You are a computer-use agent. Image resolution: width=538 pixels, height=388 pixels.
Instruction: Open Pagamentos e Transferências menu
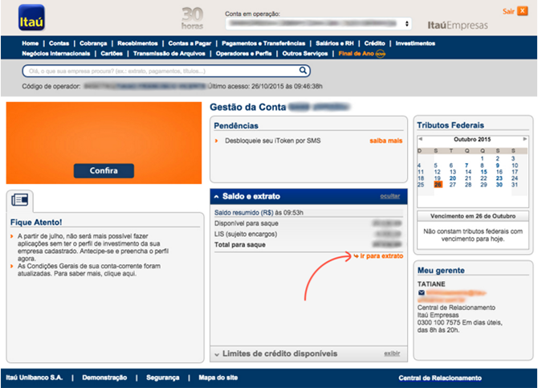pos(263,43)
